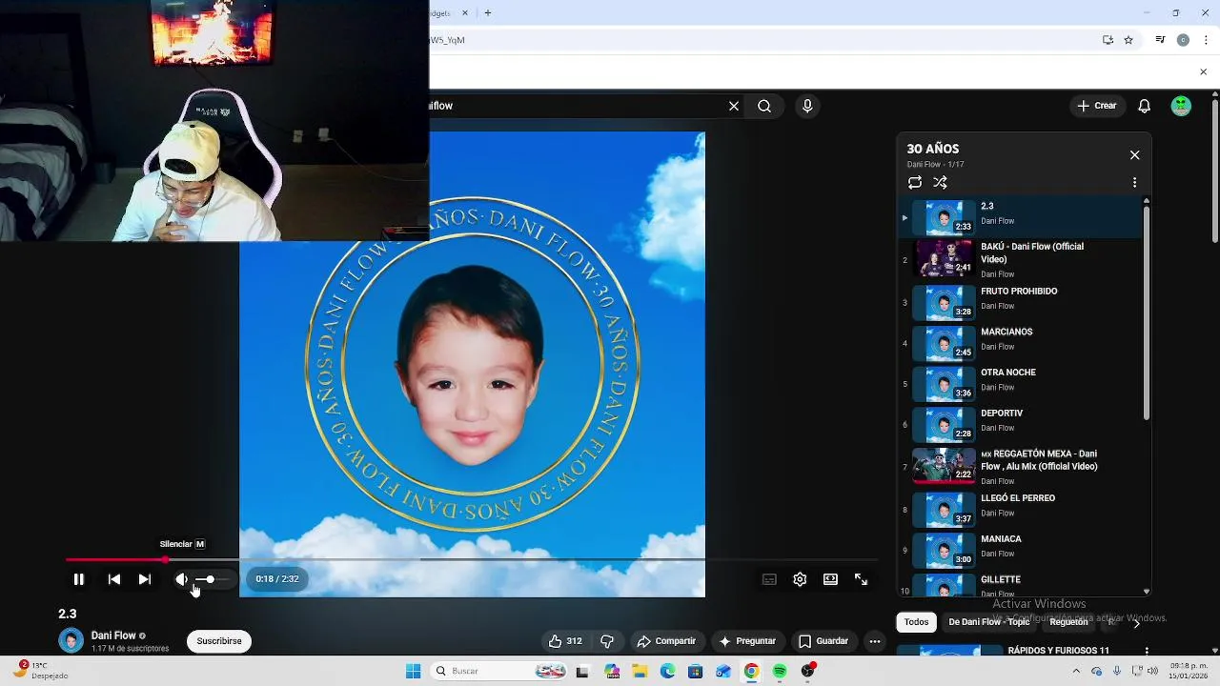Select the 2.3 playlist entry
This screenshot has height=686, width=1220.
pos(1020,217)
